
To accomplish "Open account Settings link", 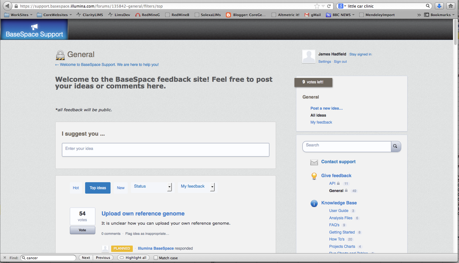I will (x=325, y=61).
